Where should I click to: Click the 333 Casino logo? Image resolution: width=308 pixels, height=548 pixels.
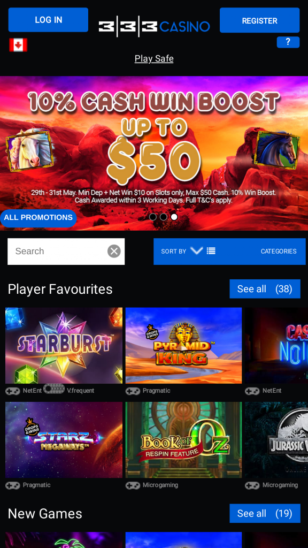coord(154,26)
